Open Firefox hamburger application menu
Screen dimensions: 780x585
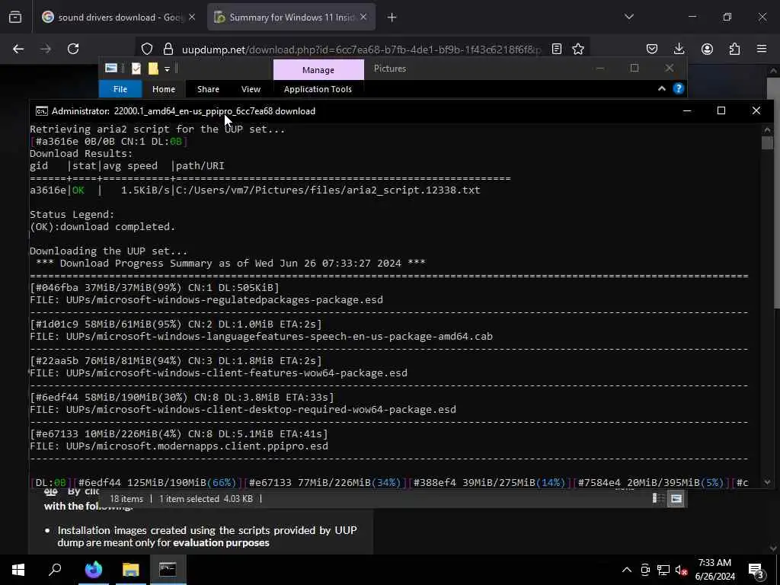(x=762, y=49)
